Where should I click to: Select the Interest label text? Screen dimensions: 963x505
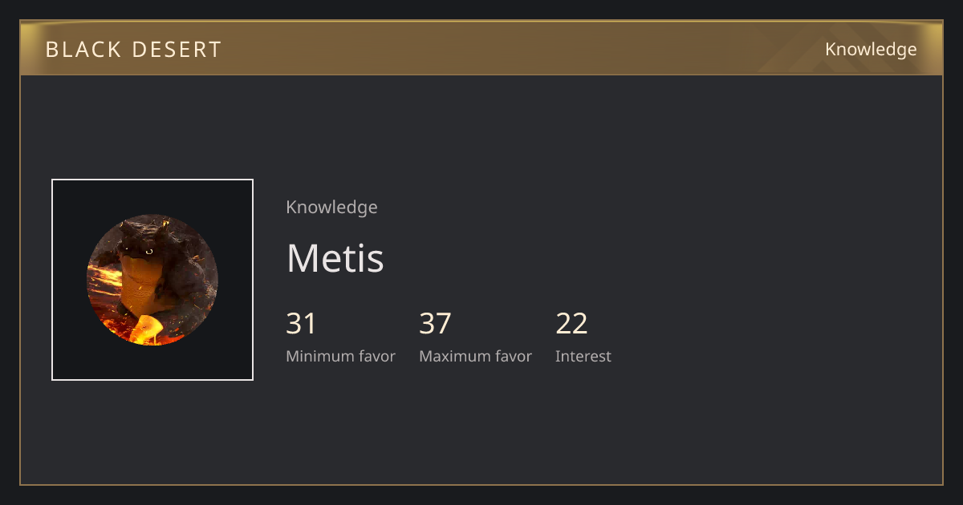(583, 357)
